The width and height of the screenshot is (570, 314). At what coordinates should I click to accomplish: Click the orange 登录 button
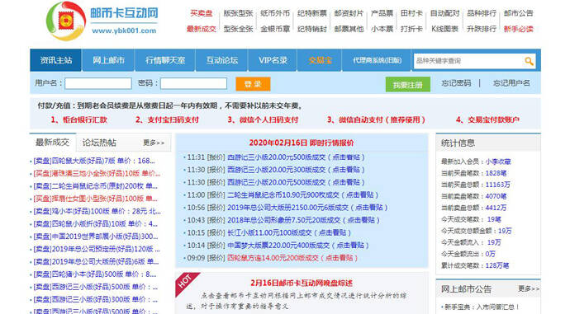coord(253,84)
